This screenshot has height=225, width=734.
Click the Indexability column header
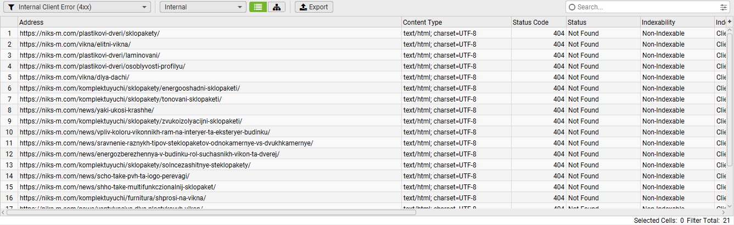[x=676, y=22]
